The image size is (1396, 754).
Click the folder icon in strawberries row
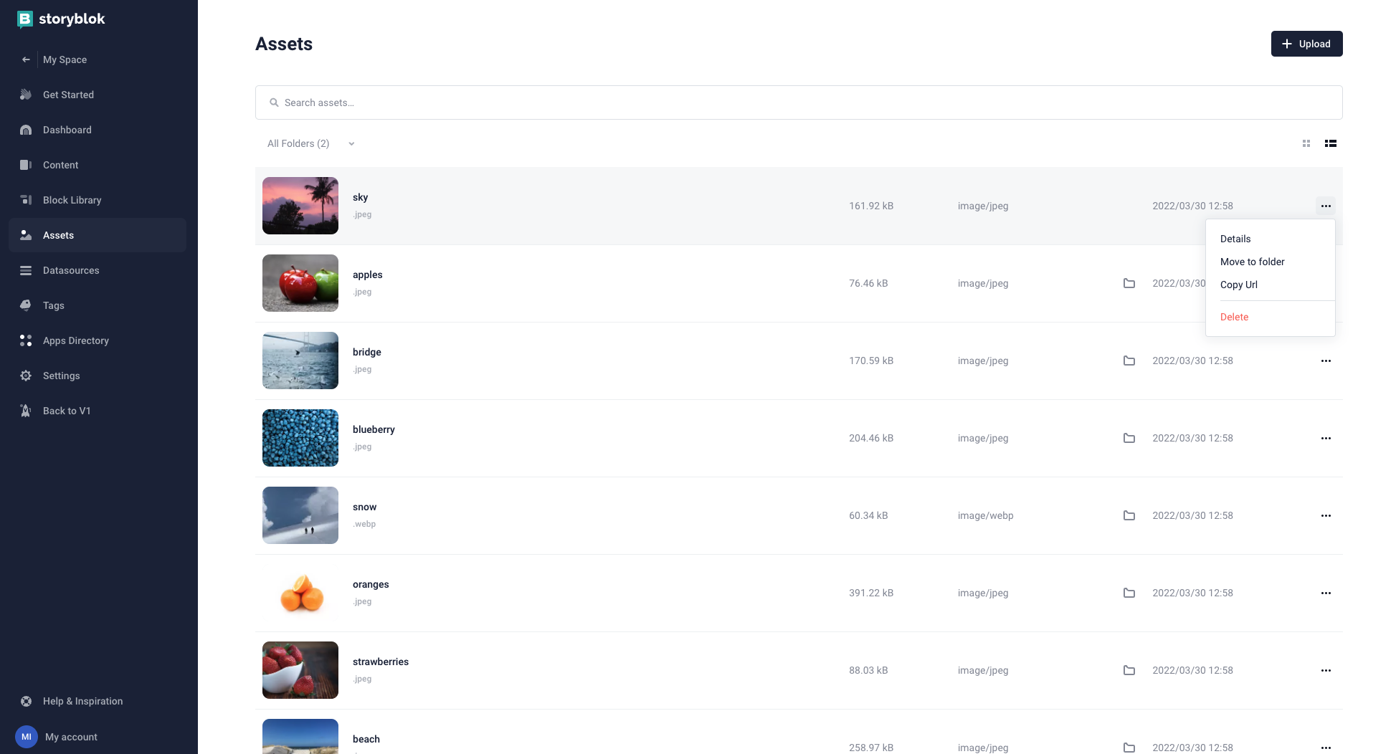tap(1129, 670)
